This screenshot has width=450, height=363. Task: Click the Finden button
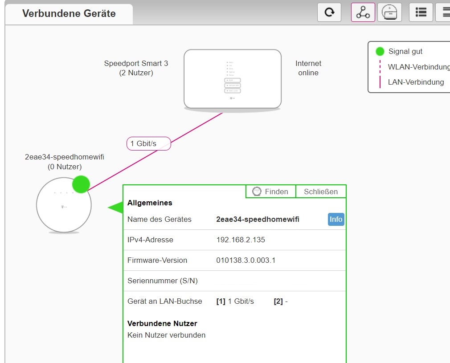pos(270,192)
